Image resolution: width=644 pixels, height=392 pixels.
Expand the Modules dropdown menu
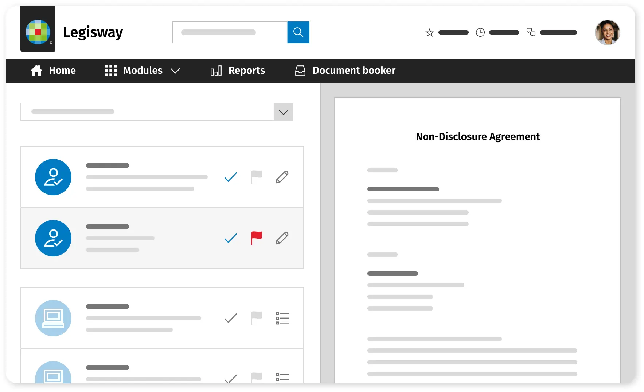click(143, 71)
